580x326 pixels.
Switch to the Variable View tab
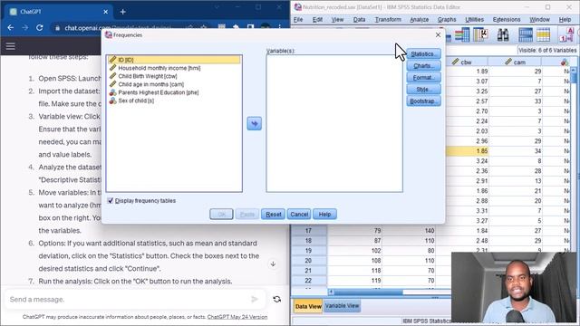[x=342, y=306]
